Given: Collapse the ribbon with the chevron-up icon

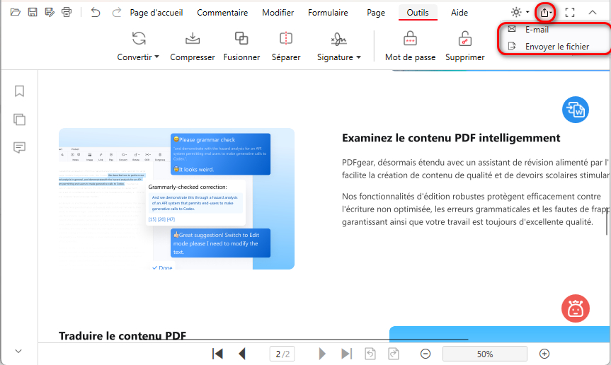Looking at the screenshot, I should click(593, 13).
